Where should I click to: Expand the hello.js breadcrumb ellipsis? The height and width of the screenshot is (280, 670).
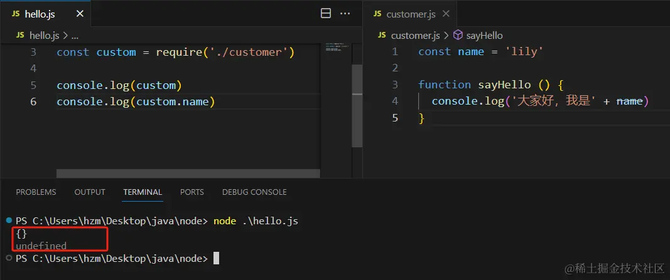click(75, 36)
